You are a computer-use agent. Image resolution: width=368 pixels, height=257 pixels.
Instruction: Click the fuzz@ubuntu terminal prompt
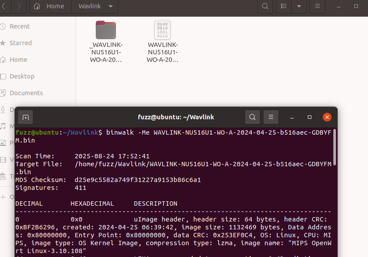[59, 132]
